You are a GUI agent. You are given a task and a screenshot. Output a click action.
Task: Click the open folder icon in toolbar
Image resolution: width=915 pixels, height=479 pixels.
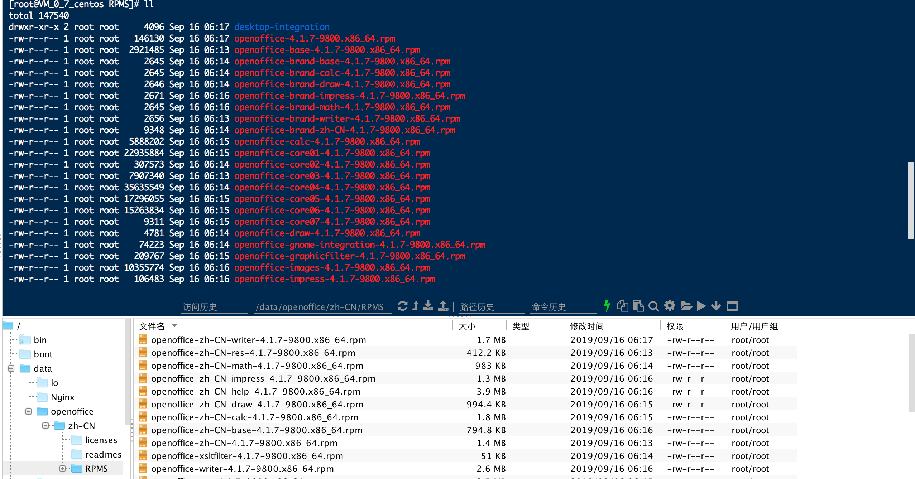(x=686, y=306)
